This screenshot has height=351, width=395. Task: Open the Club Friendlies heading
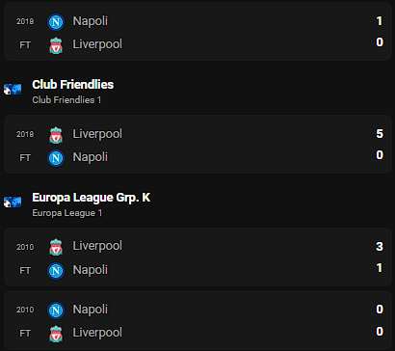click(73, 85)
